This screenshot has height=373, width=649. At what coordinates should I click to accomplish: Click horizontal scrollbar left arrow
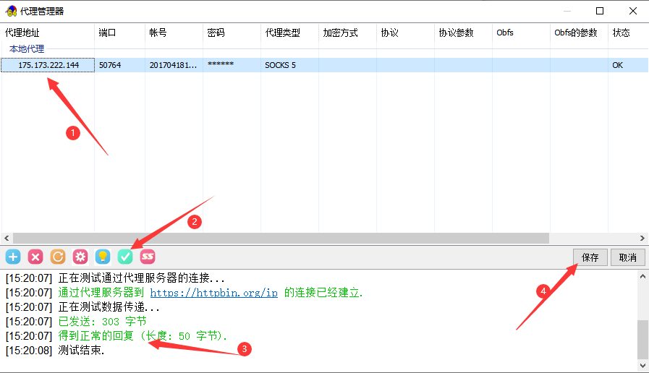click(7, 239)
